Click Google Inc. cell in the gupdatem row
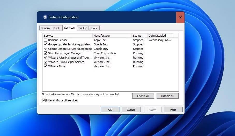Viewport: 235px width, 136px height. coord(101,49)
